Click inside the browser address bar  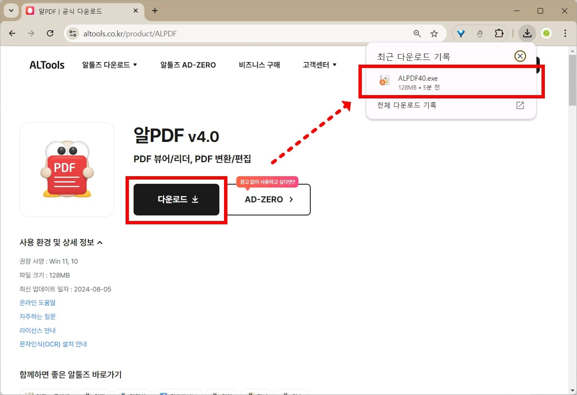click(x=211, y=33)
